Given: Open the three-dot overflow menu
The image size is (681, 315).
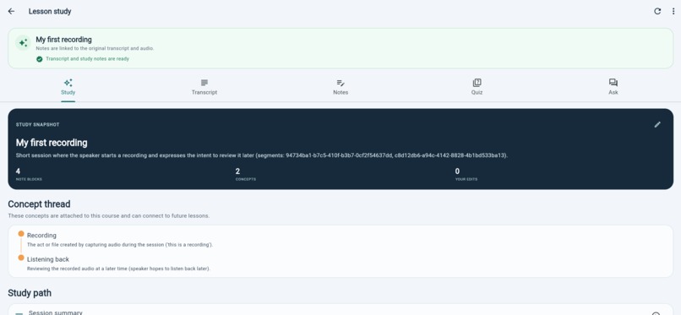Looking at the screenshot, I should click(673, 11).
